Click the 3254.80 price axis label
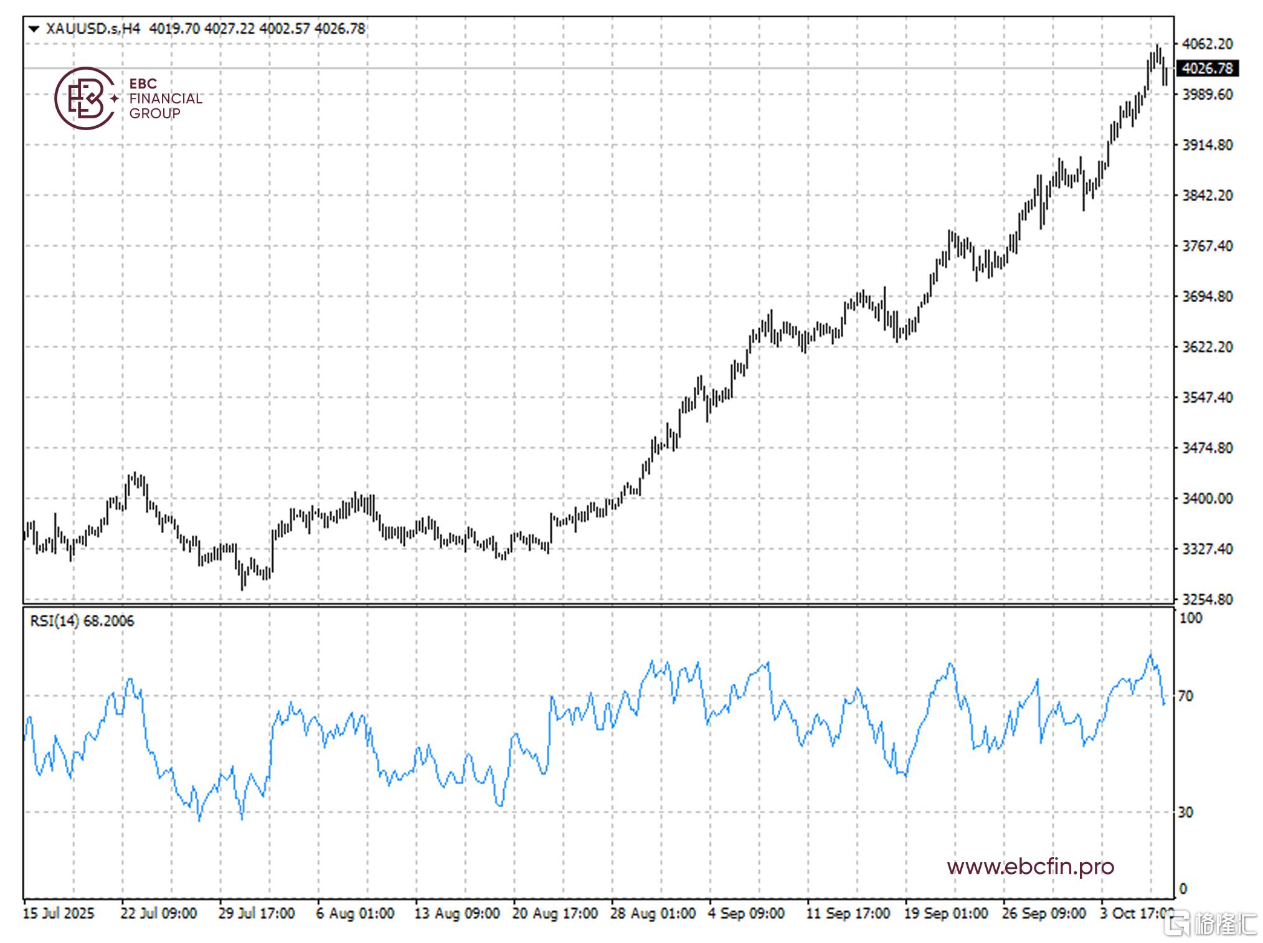This screenshot has height=943, width=1263. point(1207,599)
